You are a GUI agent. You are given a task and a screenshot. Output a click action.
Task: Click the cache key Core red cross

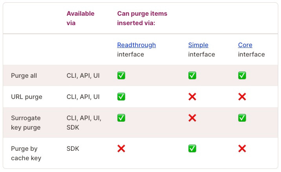(242, 148)
